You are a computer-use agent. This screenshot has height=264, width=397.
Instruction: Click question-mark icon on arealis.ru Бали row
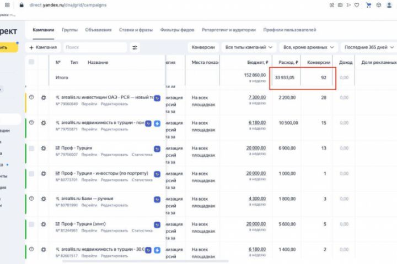pos(31,199)
